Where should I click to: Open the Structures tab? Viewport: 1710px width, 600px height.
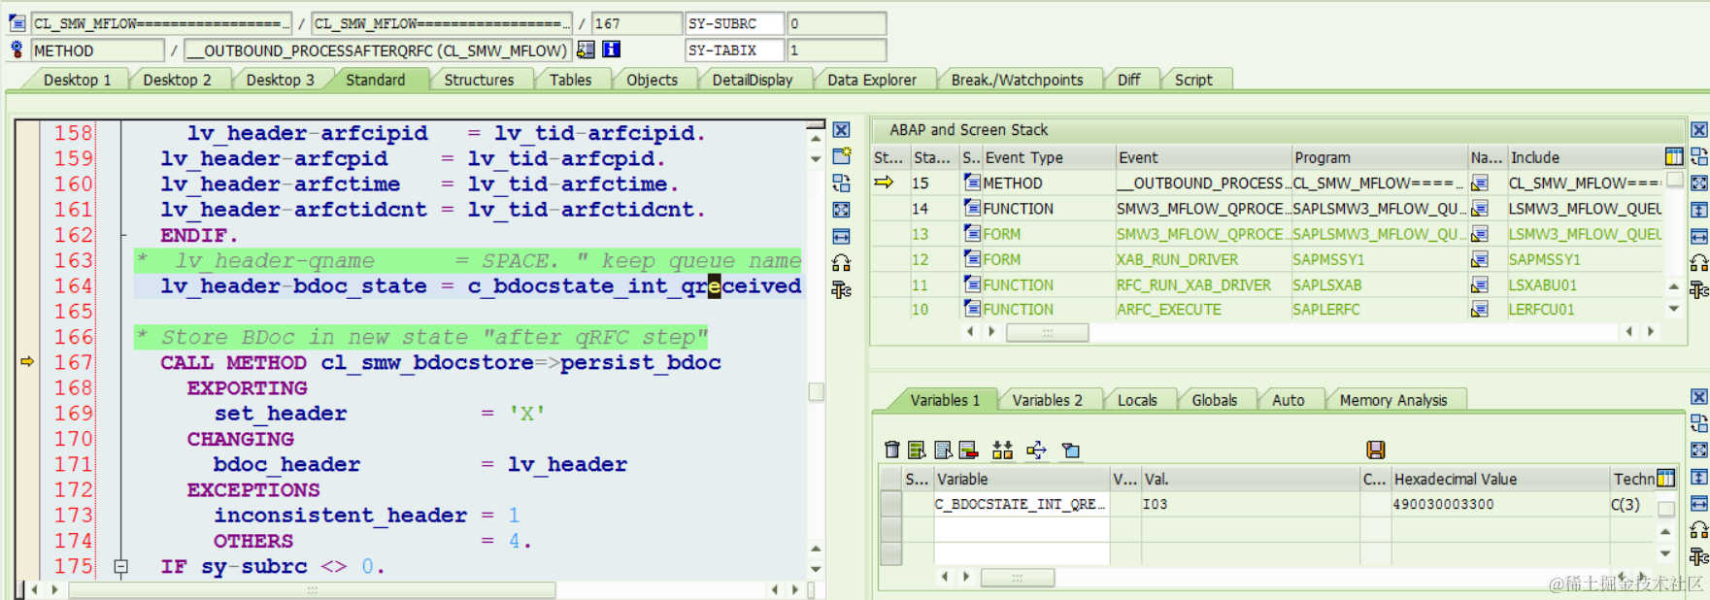coord(479,80)
